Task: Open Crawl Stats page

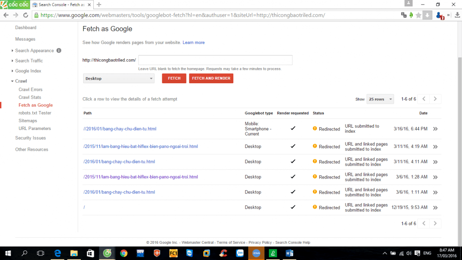Action: point(30,97)
